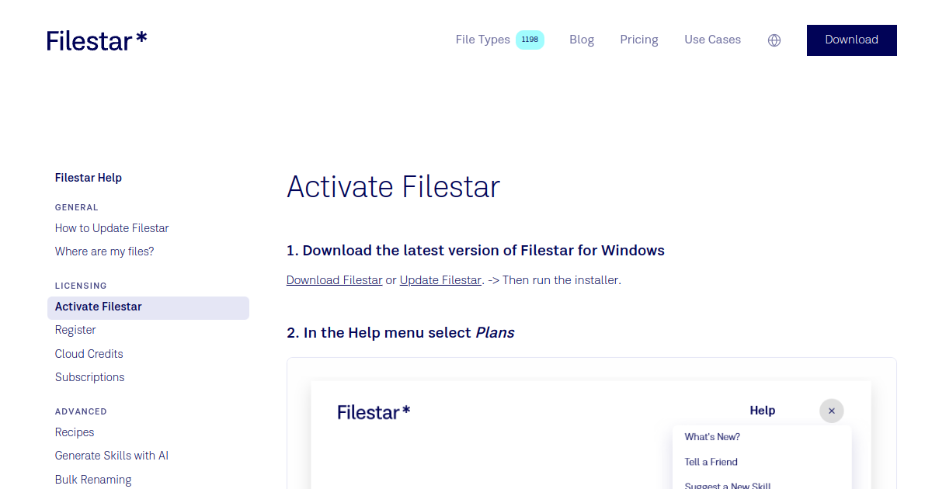
Task: Open Generate Skills with AI article
Action: point(112,456)
